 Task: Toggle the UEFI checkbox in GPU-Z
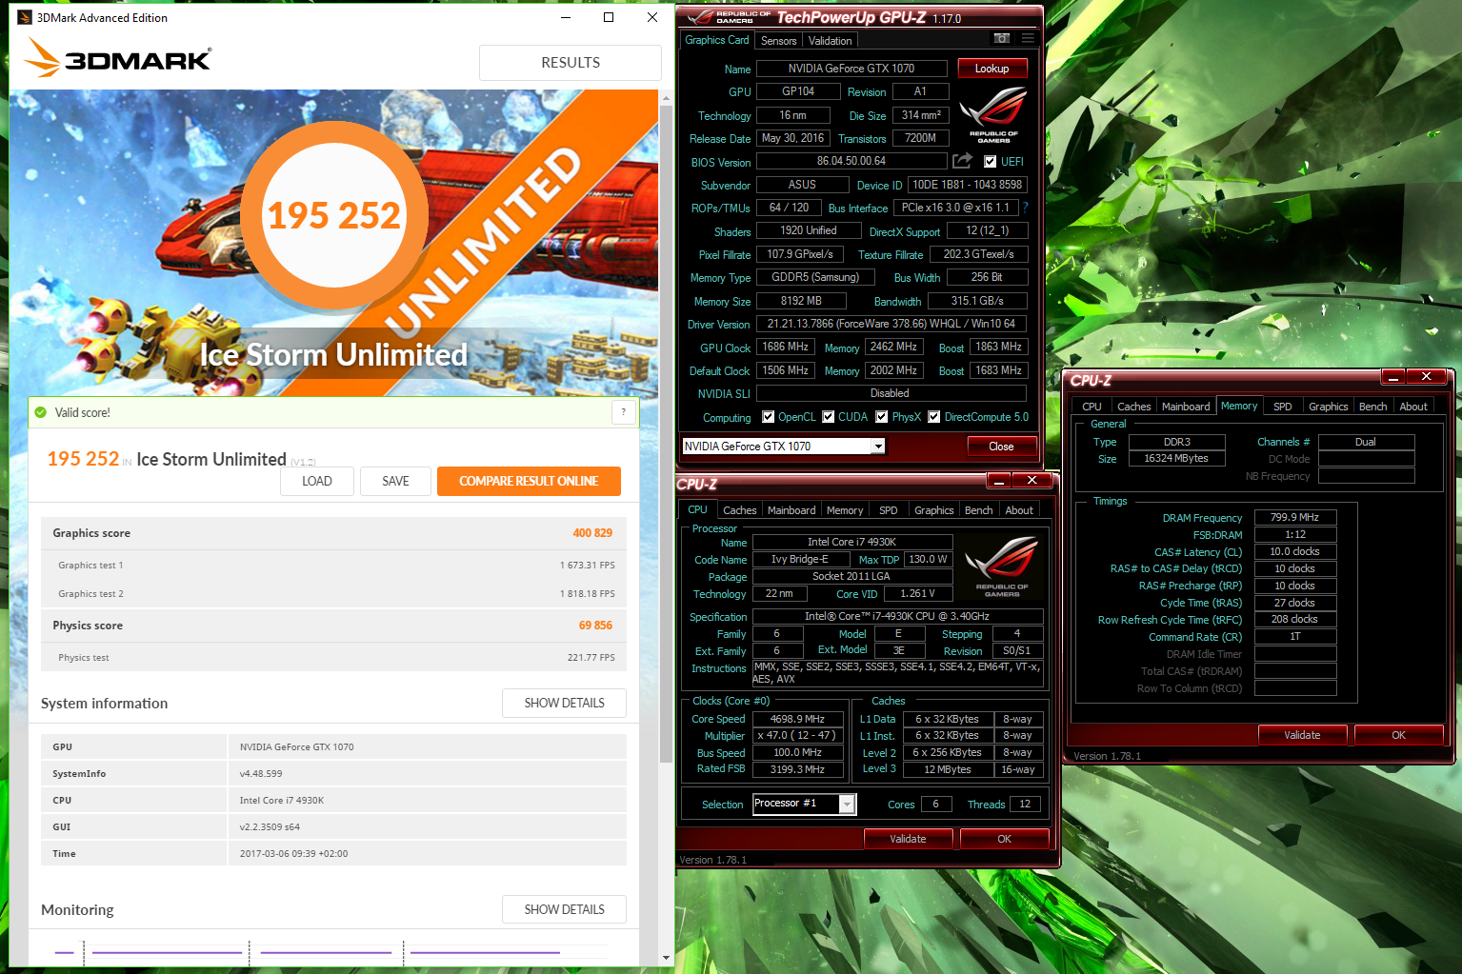coord(991,162)
